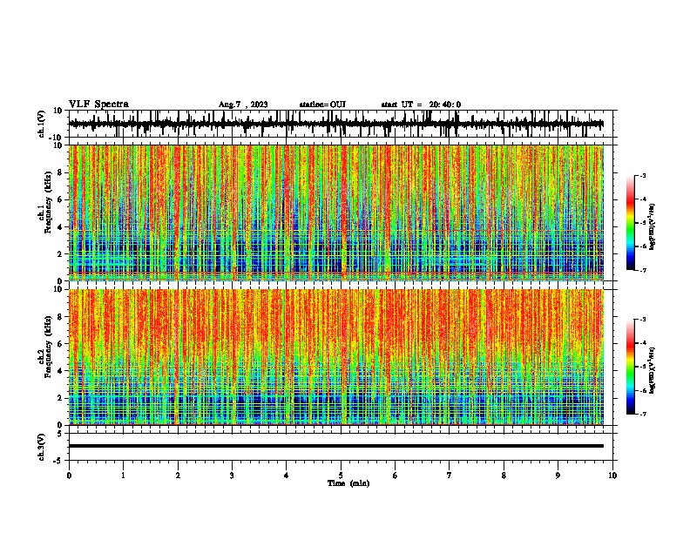Click the log(PSD) label of ch.1 color bar
The width and height of the screenshot is (690, 533).
point(653,227)
